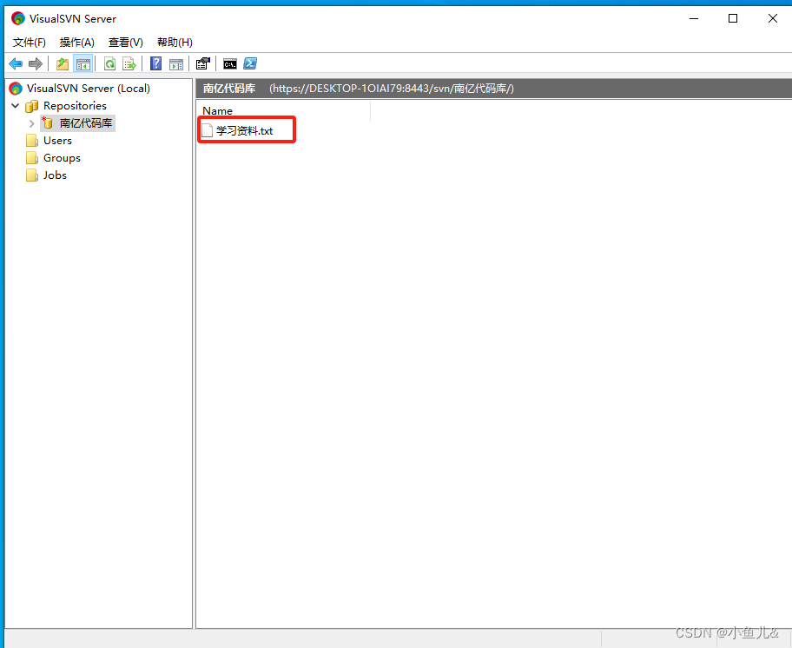Screen dimensions: 792x648
Task: Select the Users folder
Action: [x=57, y=140]
